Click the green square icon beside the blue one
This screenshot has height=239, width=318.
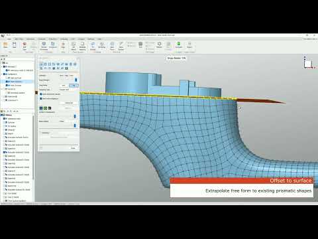click(45, 108)
